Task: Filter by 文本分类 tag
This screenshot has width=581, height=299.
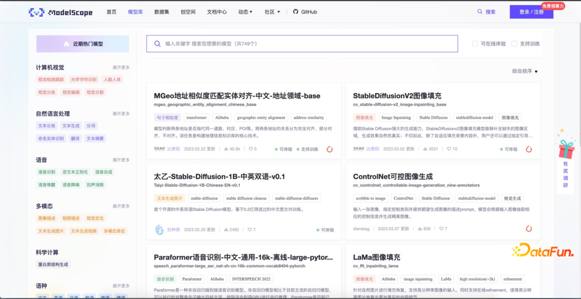Action: click(47, 126)
